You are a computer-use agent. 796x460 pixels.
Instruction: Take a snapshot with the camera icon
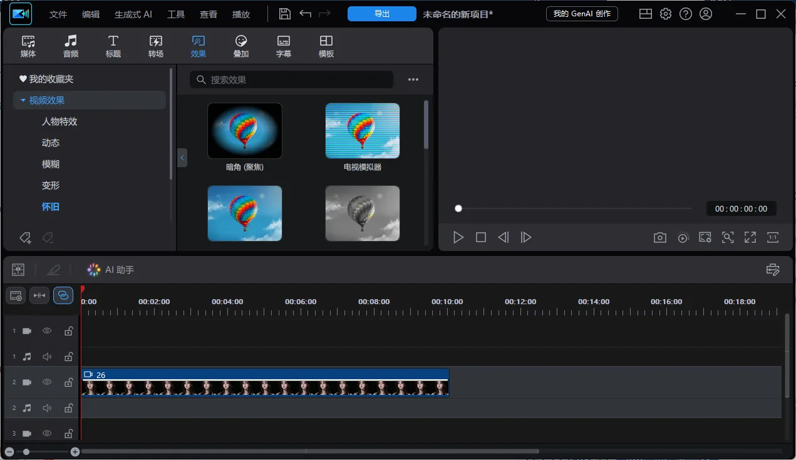pos(660,237)
